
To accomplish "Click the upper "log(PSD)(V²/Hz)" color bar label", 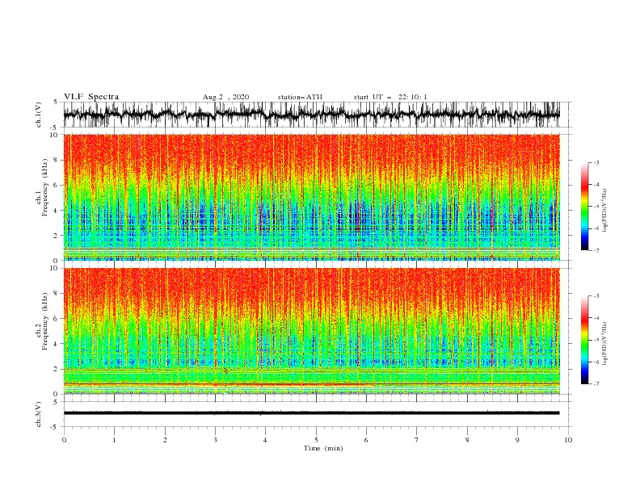I will tap(605, 211).
